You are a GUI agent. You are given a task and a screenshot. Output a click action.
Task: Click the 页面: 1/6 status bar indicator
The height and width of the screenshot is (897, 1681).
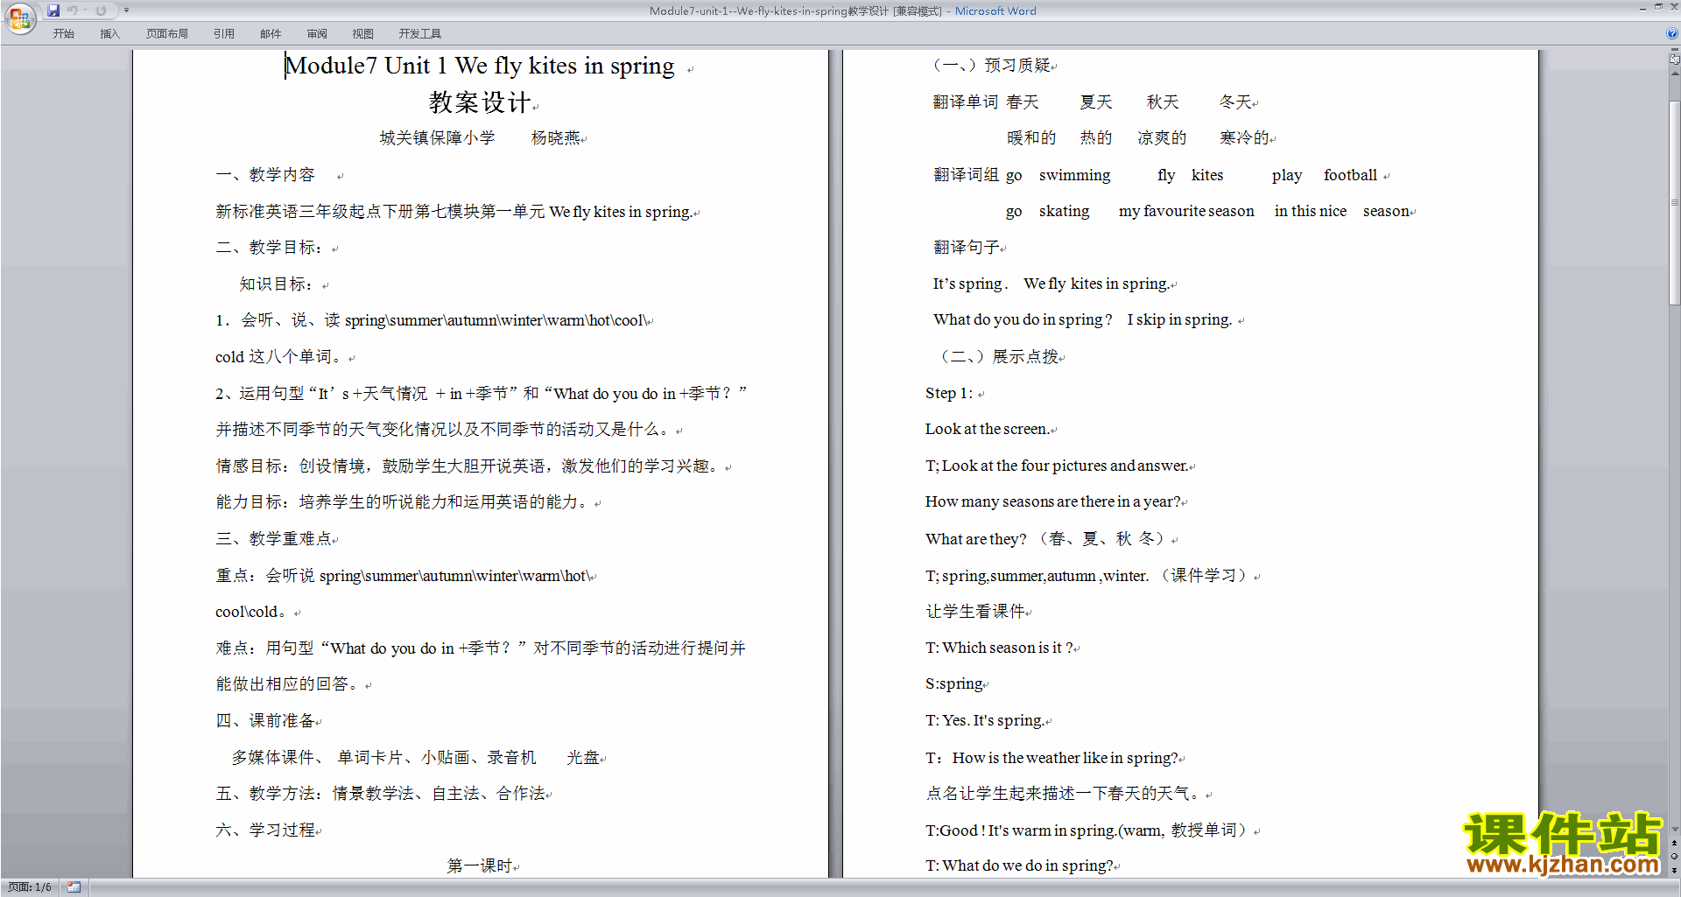[30, 887]
